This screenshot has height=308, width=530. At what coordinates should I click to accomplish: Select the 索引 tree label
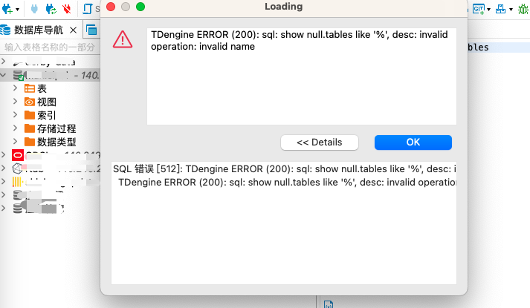46,115
